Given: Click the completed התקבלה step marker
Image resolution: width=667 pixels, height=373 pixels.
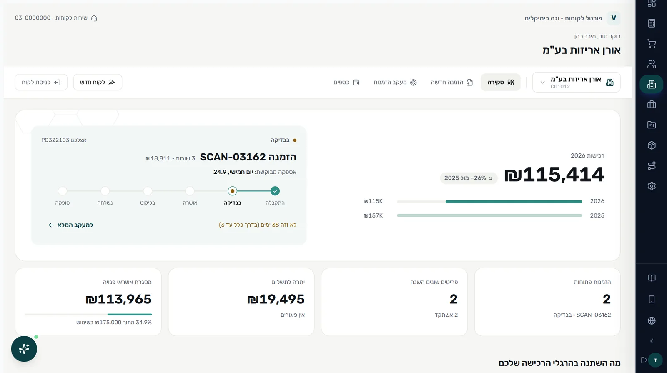Looking at the screenshot, I should (x=275, y=191).
